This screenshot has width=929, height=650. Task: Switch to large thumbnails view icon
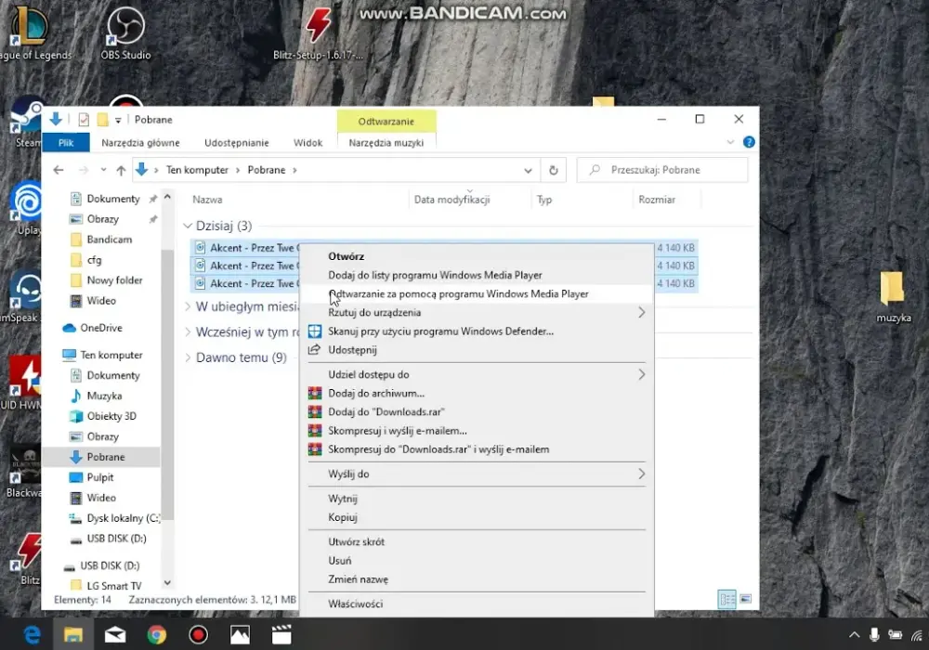(745, 599)
